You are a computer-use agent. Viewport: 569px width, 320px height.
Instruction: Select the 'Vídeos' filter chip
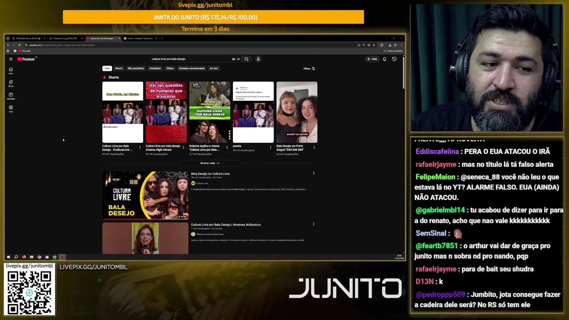coord(170,68)
